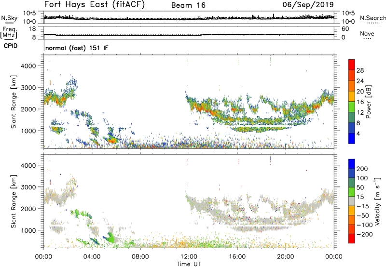Click the 'Power [dB]' color bar label

click(x=368, y=102)
